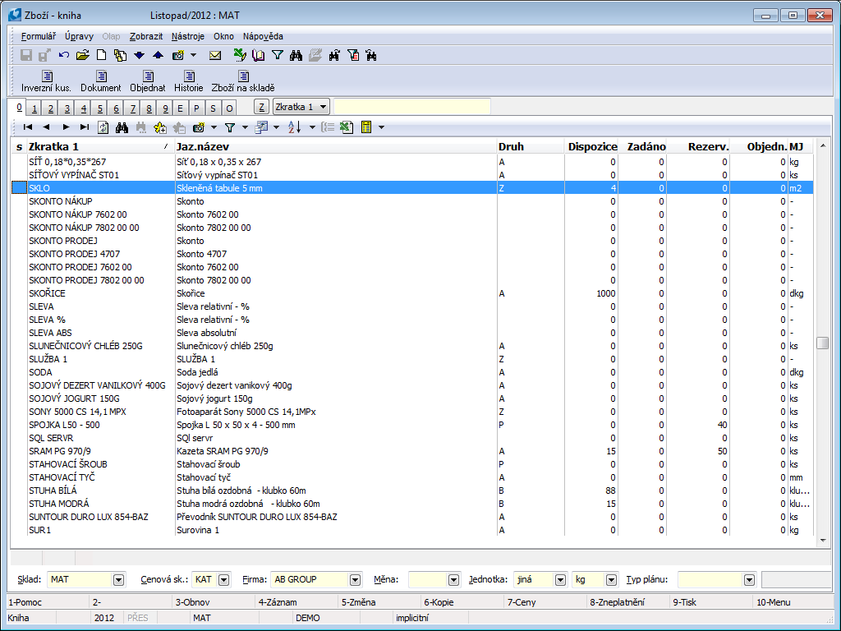
Task: Click the Historie toolbar button
Action: pos(188,81)
